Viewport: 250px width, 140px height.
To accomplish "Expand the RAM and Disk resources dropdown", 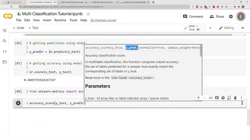I will coord(210,28).
